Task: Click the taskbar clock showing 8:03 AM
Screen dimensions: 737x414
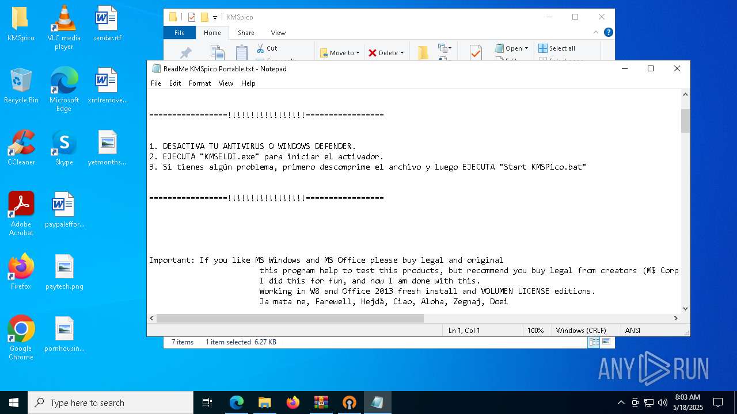Action: (x=687, y=402)
